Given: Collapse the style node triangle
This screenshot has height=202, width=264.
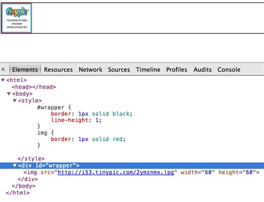Looking at the screenshot, I should pos(14,101).
